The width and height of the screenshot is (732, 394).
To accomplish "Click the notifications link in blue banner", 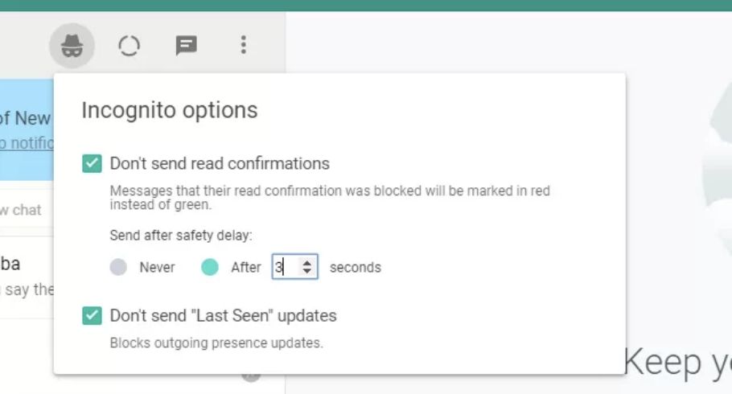I will tap(27, 143).
